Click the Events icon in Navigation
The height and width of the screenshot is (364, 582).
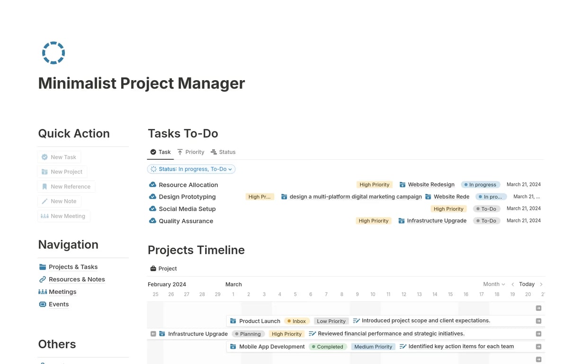[x=43, y=304]
